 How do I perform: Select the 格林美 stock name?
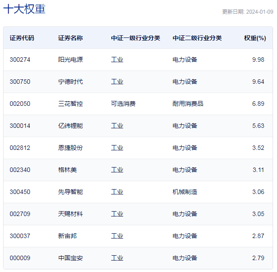tap(67, 170)
